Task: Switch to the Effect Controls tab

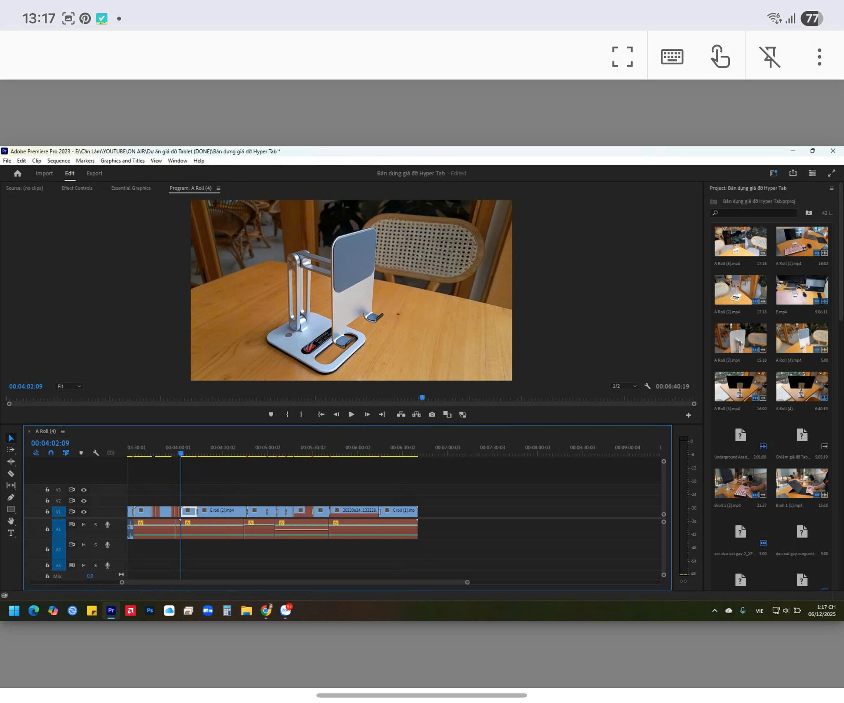Action: tap(77, 188)
